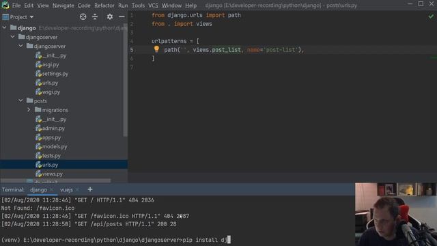Screen dimensions: 437x246
Task: Click the '/api/posts' request log line
Action: click(89, 224)
